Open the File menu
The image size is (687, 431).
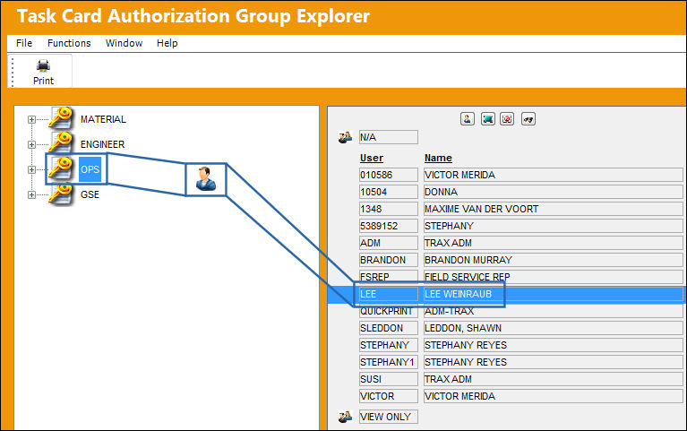[x=24, y=43]
